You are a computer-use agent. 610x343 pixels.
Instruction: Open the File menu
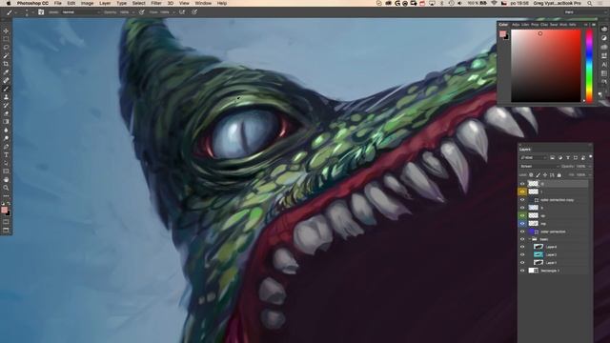pos(57,3)
